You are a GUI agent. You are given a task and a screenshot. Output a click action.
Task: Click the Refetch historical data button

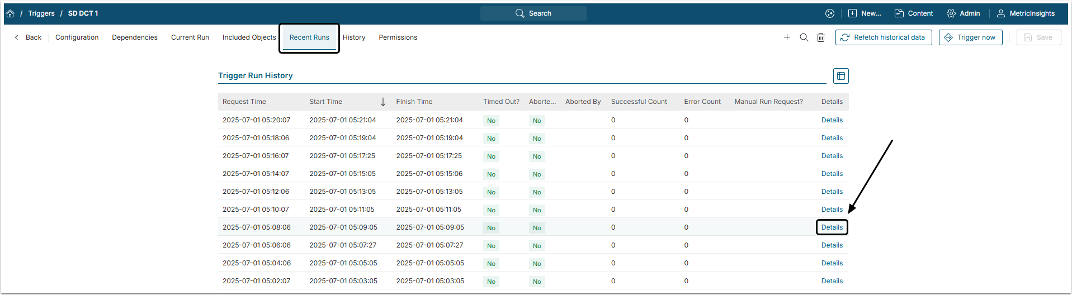pyautogui.click(x=883, y=37)
